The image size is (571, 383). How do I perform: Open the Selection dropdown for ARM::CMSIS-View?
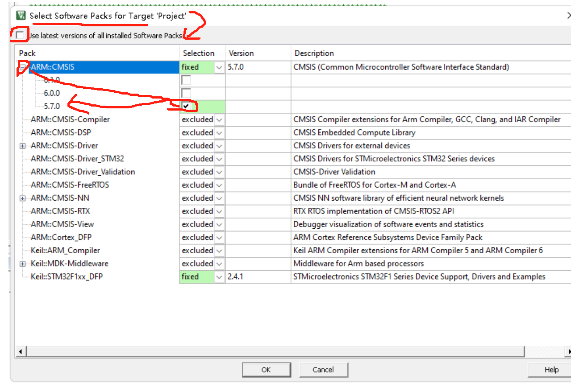219,224
